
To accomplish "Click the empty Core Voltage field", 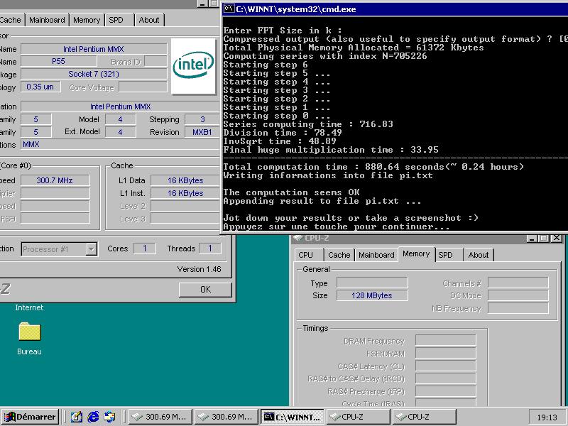I will click(x=143, y=87).
